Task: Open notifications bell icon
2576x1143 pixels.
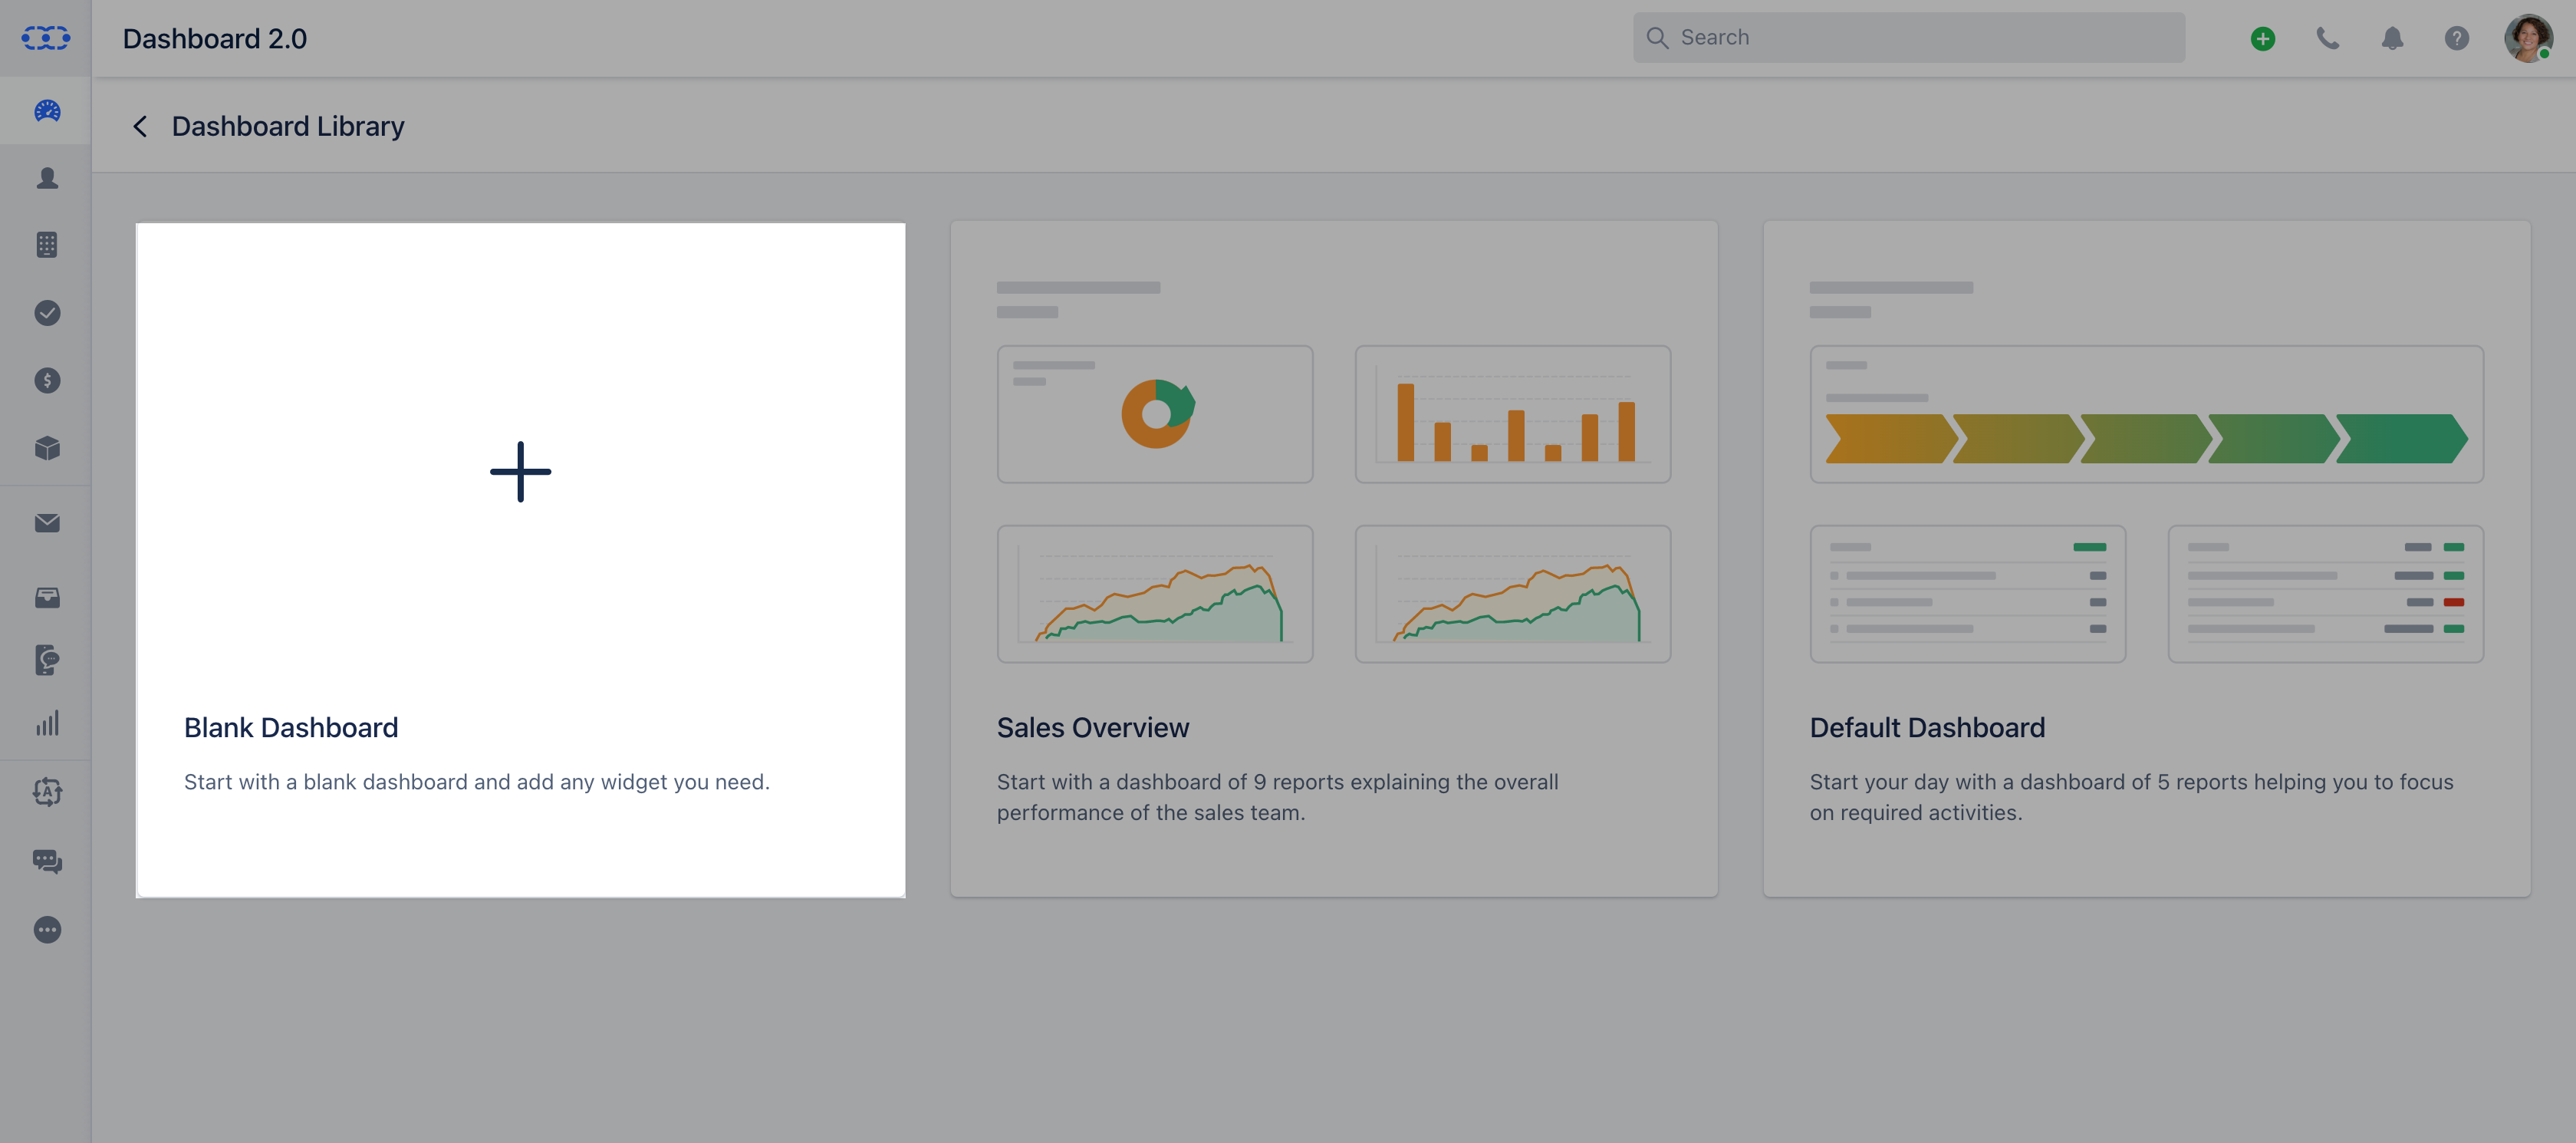Action: coord(2392,38)
